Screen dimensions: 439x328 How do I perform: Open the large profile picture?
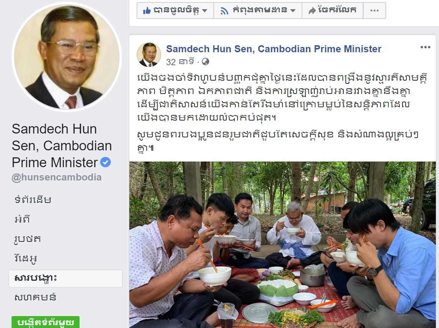click(x=67, y=57)
